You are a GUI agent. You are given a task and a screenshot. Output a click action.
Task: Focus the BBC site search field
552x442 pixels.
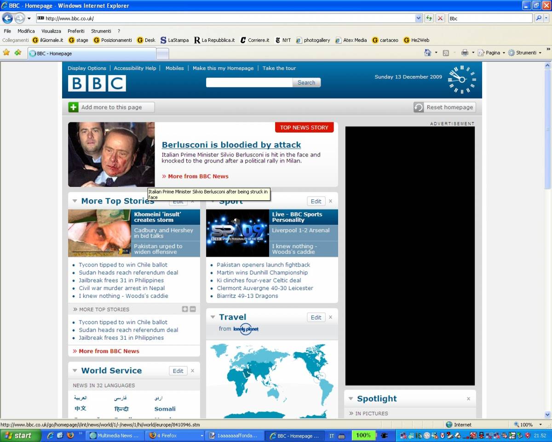click(249, 82)
